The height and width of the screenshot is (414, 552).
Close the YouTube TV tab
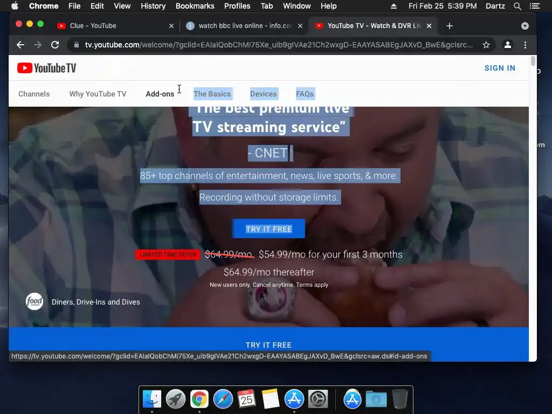tap(429, 26)
